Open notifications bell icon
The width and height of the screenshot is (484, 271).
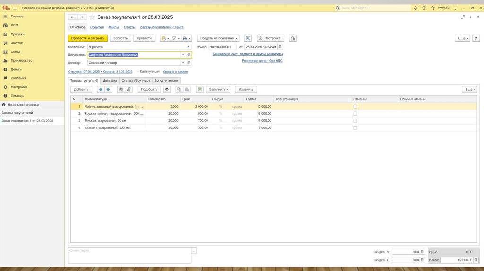coord(415,8)
